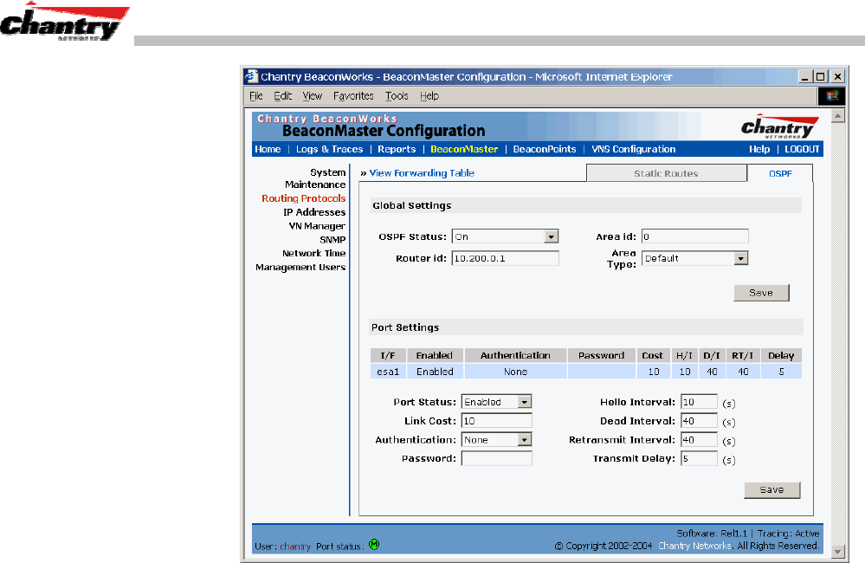Select VN Manager in sidebar
Screen dimensions: 865x563
coord(317,226)
